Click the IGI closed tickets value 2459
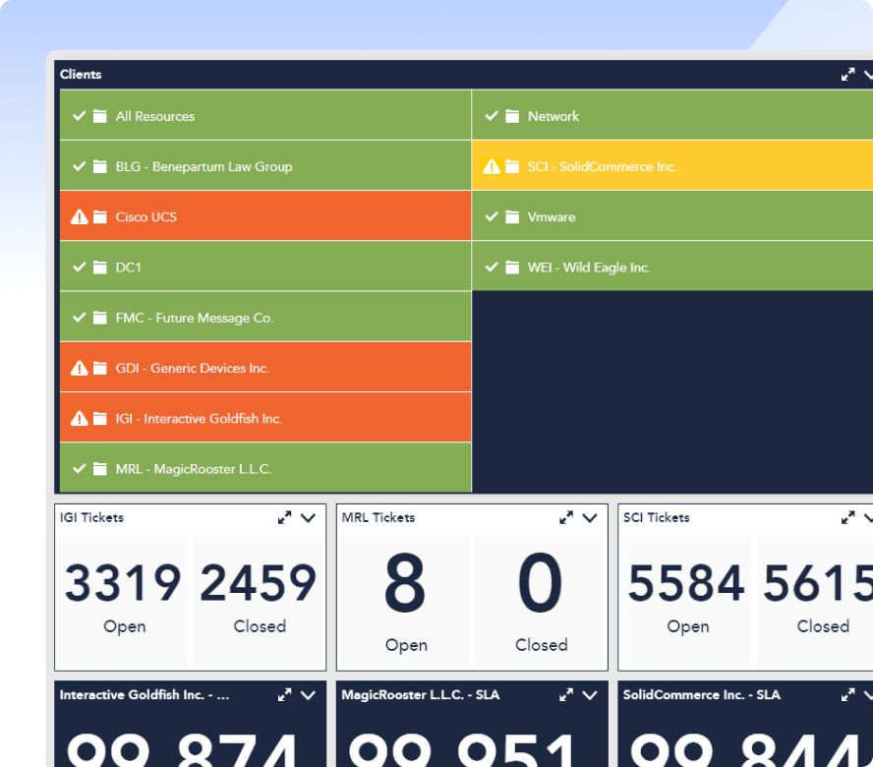The image size is (873, 767). [x=259, y=583]
